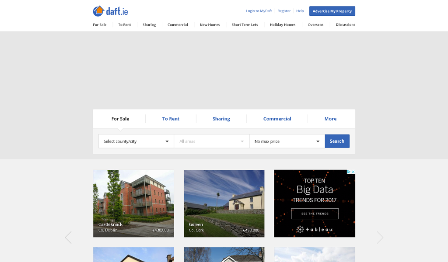The height and width of the screenshot is (262, 448).
Task: Open New Homes in top navigation
Action: pyautogui.click(x=210, y=24)
